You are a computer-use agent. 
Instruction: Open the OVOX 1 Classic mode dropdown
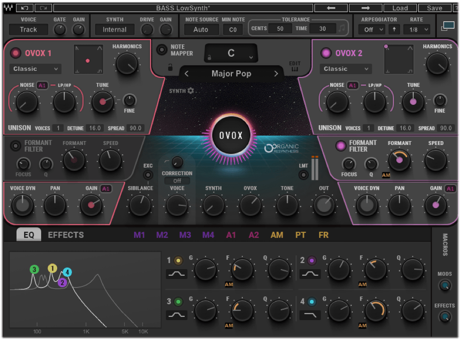point(35,69)
